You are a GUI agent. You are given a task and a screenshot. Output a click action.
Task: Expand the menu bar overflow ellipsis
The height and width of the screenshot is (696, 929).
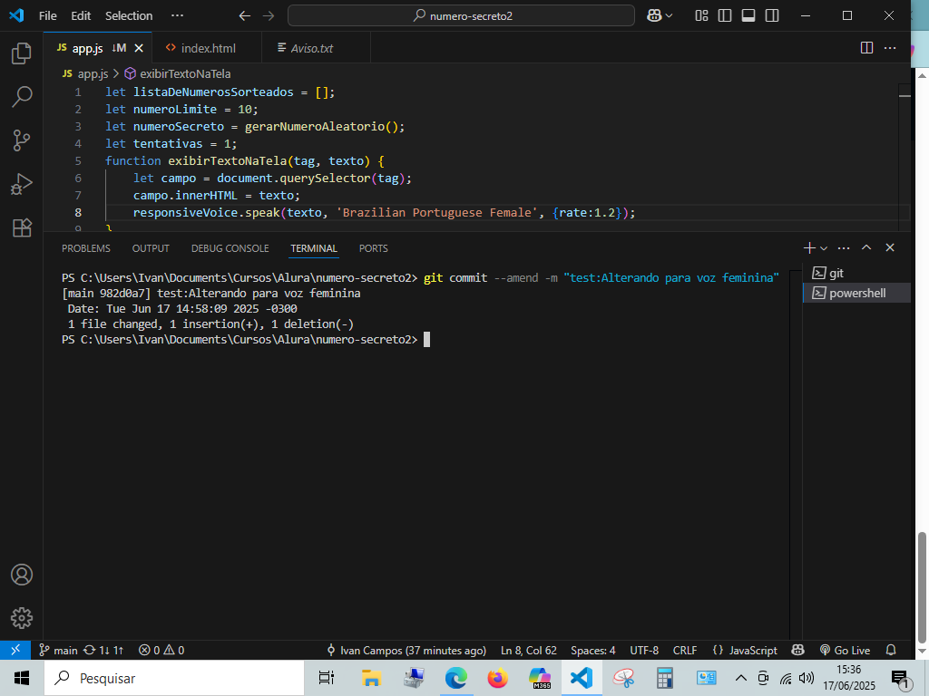(177, 16)
